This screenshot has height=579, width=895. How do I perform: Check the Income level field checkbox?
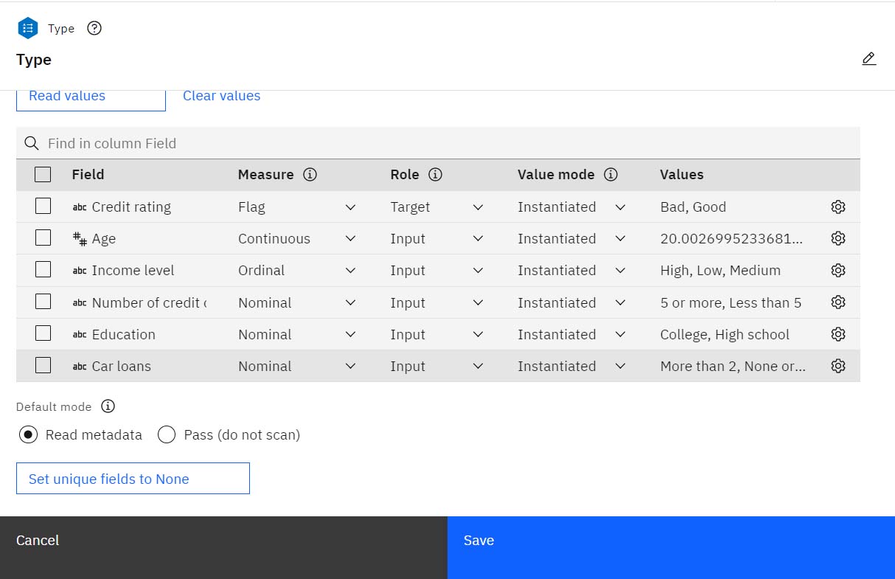pyautogui.click(x=43, y=269)
